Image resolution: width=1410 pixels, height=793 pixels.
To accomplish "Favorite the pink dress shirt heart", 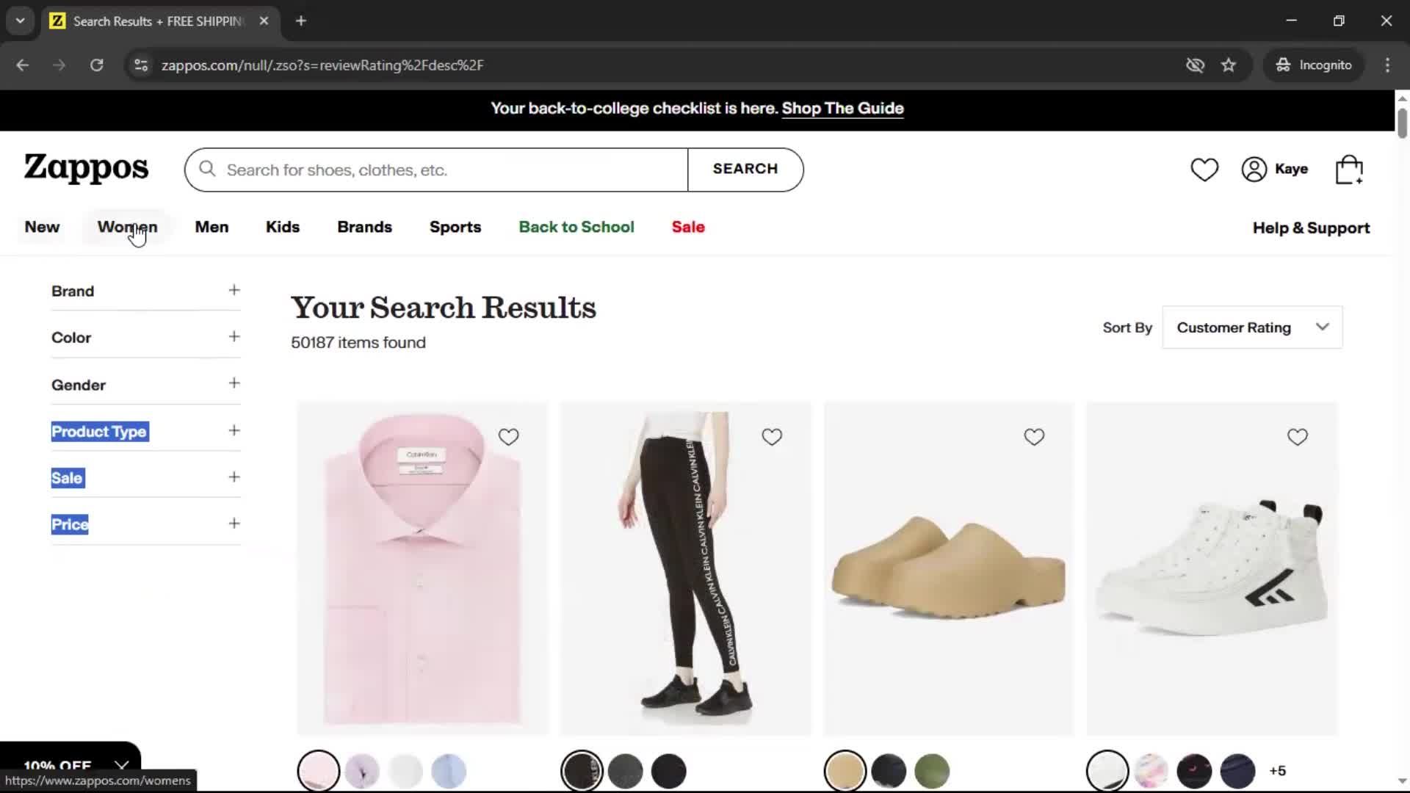I will [x=508, y=437].
